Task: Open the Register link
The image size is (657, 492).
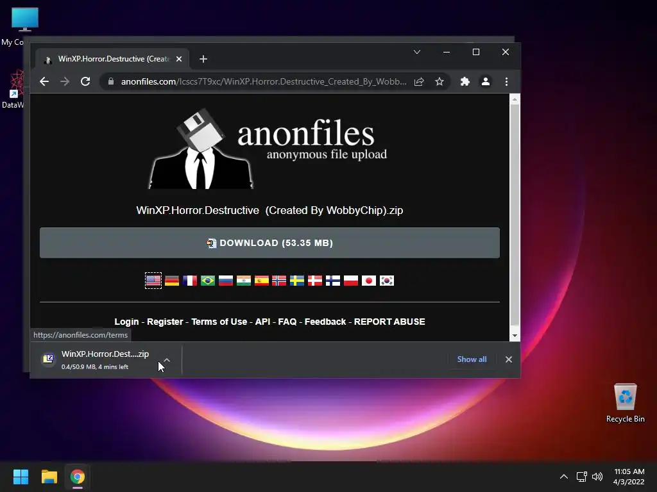Action: coord(165,322)
